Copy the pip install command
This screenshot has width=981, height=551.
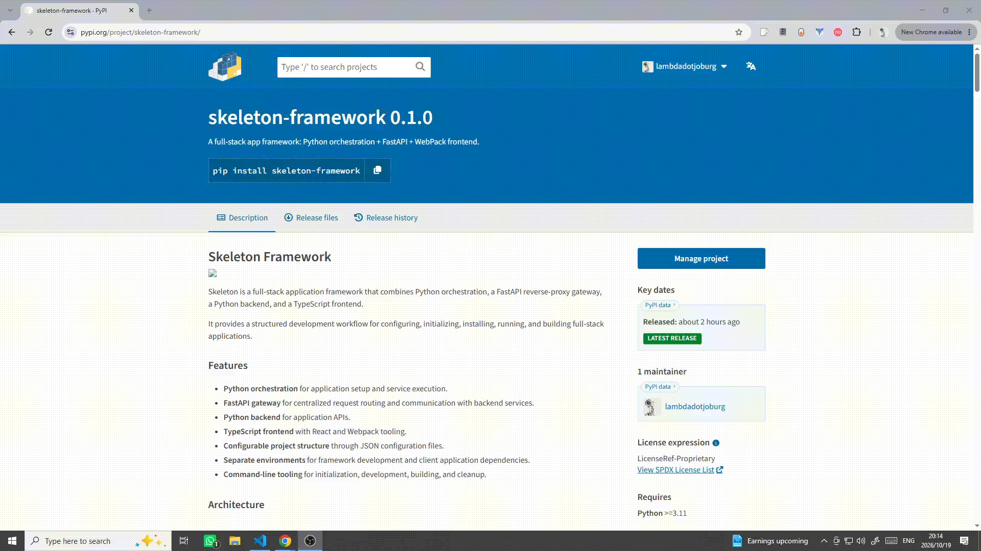tap(377, 170)
